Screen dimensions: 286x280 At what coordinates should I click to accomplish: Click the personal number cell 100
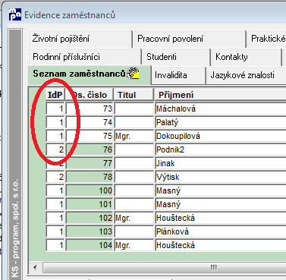(90, 190)
